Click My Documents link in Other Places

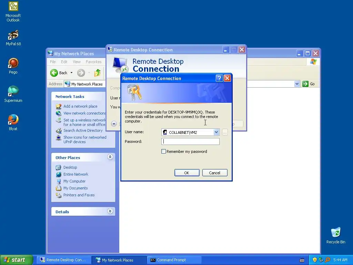tap(75, 188)
